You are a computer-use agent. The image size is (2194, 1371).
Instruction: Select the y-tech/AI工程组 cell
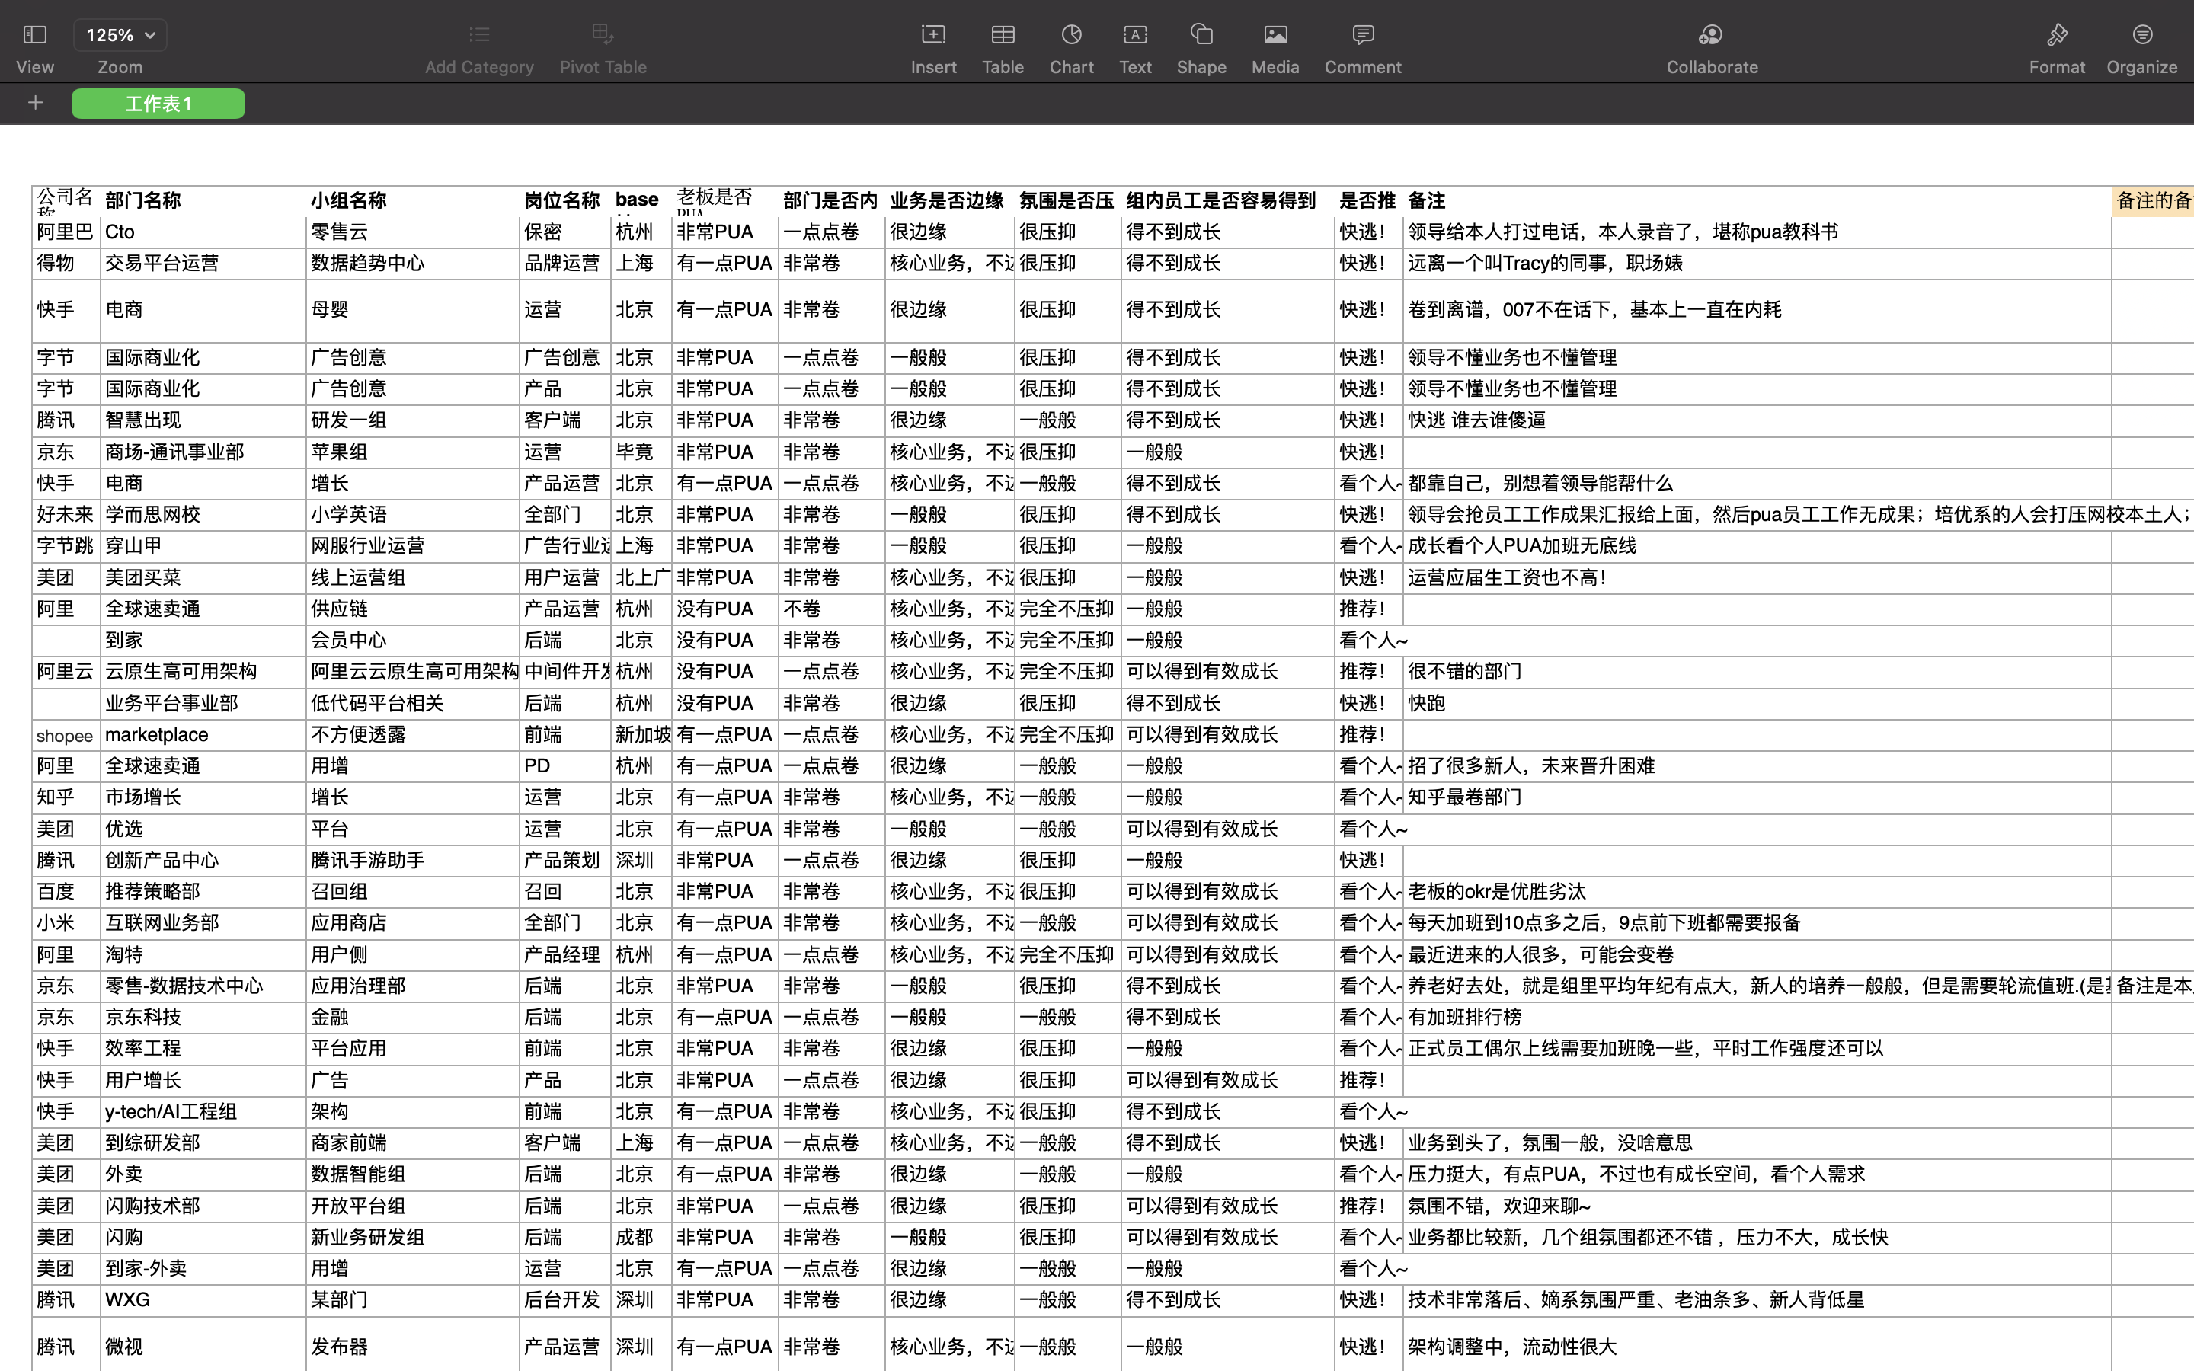tap(203, 1112)
